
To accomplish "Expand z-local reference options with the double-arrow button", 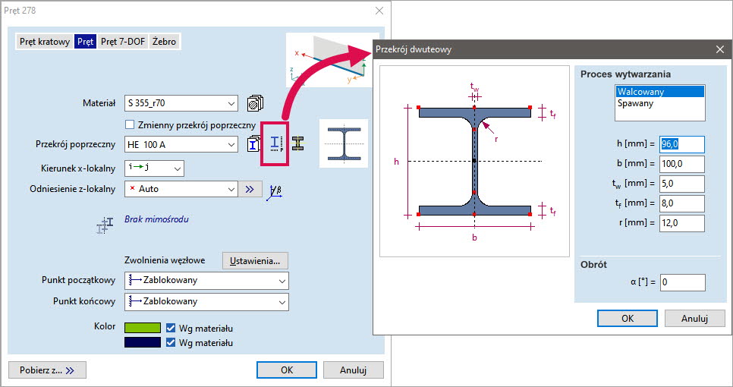I will click(x=250, y=189).
